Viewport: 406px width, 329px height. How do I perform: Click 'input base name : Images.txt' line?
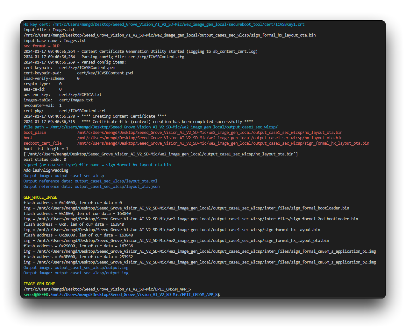pos(55,41)
